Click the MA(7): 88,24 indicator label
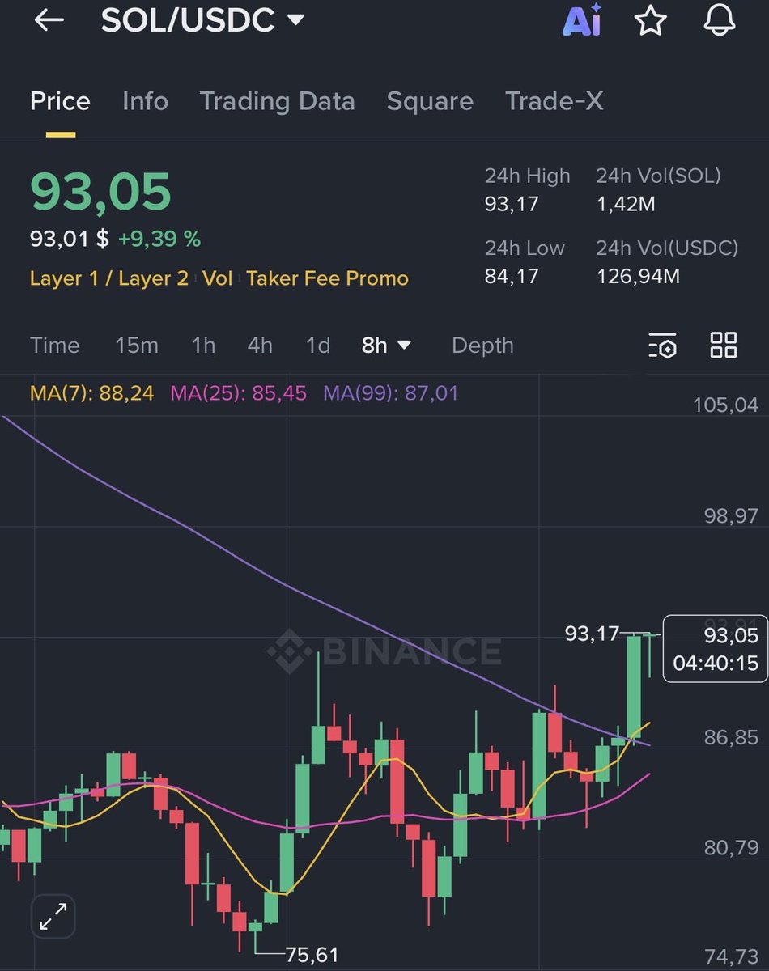The image size is (769, 971). click(x=91, y=394)
